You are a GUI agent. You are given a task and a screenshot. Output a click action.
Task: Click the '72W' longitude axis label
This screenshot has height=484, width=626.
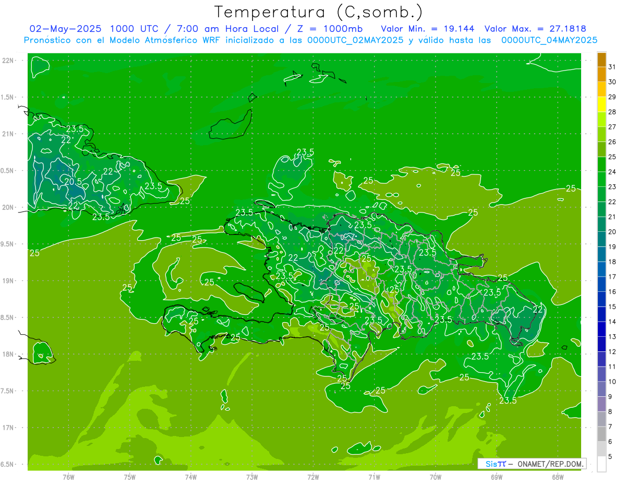pyautogui.click(x=313, y=477)
